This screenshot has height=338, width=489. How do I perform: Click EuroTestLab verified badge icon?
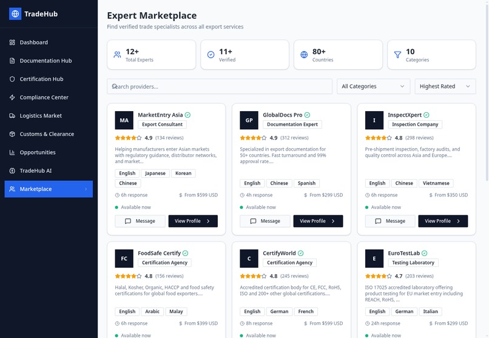[425, 253]
